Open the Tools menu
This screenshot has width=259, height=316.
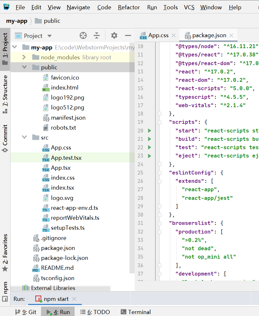[171, 7]
